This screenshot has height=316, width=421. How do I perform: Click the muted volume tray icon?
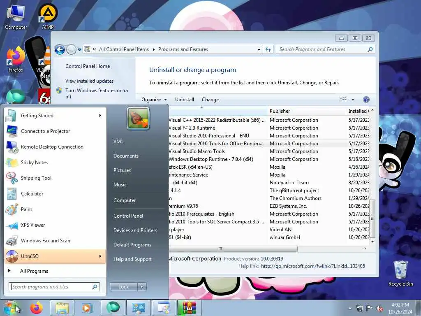pyautogui.click(x=379, y=308)
